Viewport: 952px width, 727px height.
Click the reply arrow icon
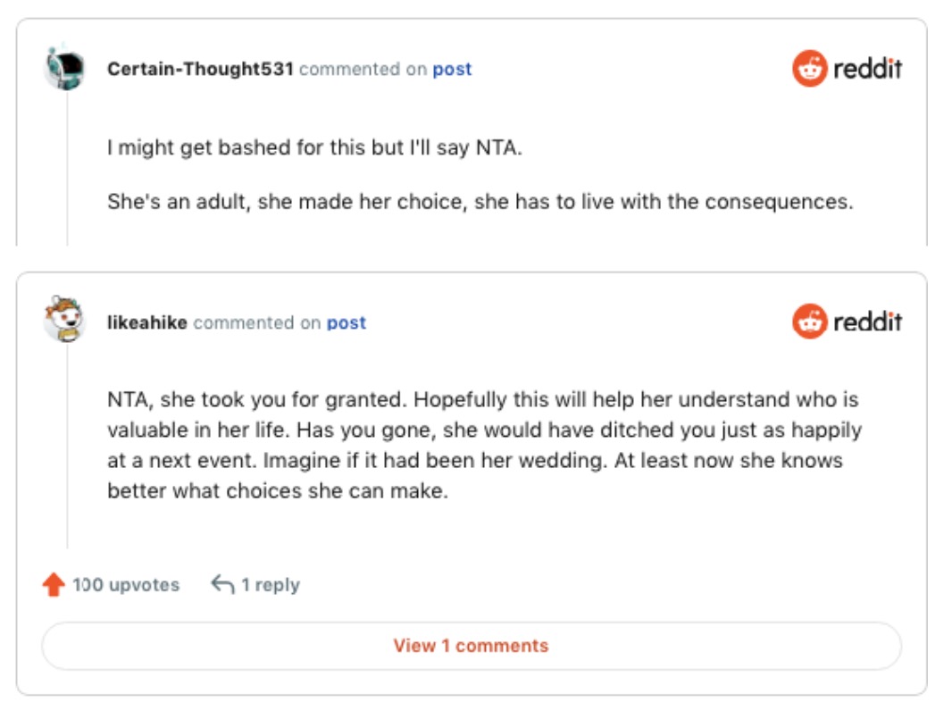222,585
